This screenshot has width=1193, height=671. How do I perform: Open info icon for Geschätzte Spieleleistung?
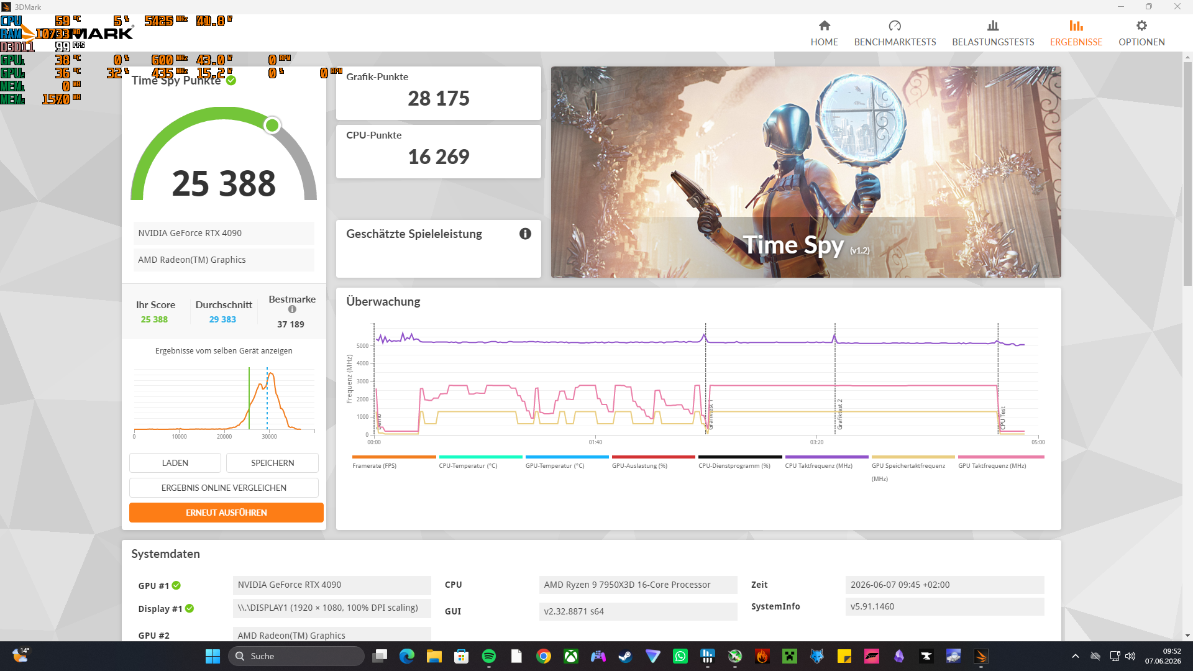525,234
